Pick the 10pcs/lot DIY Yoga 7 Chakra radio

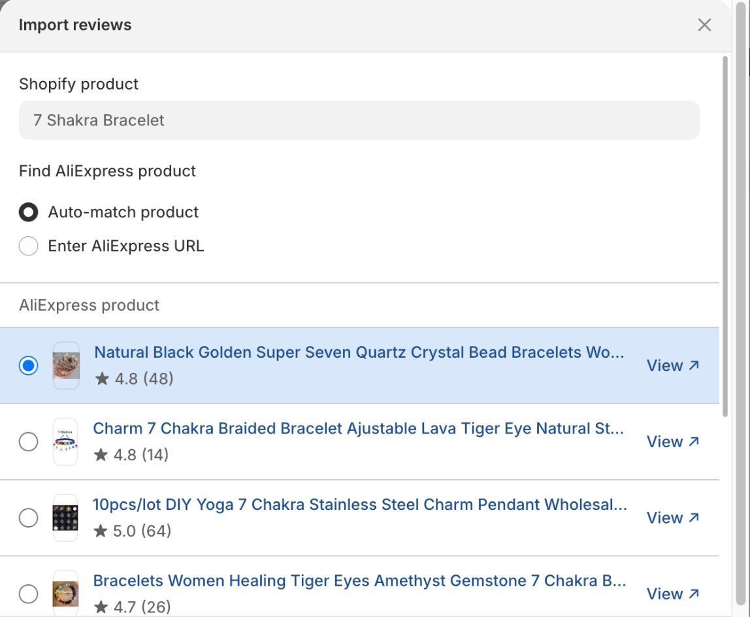28,518
